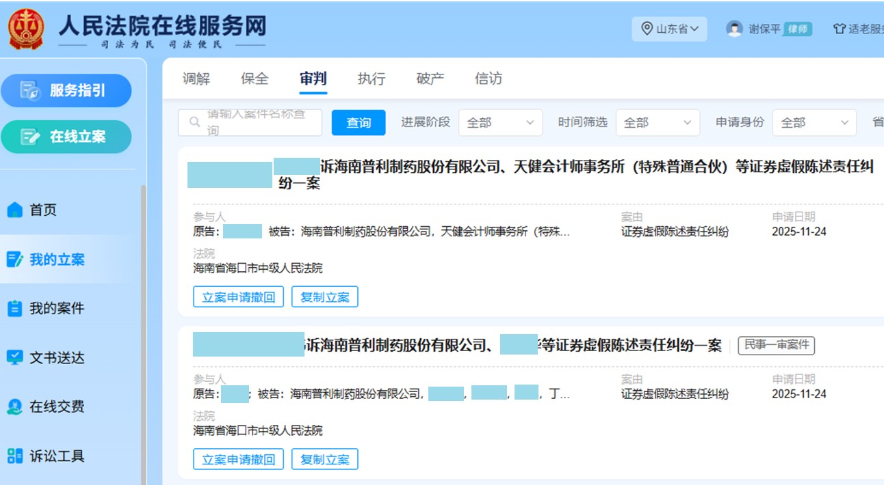Click the 查询 search button

coord(359,123)
